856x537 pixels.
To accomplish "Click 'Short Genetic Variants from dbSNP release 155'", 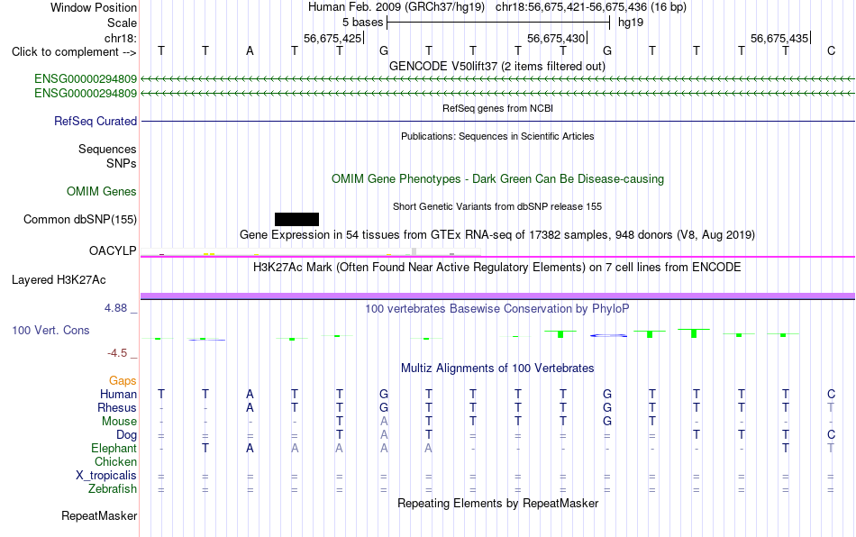I will (x=497, y=206).
